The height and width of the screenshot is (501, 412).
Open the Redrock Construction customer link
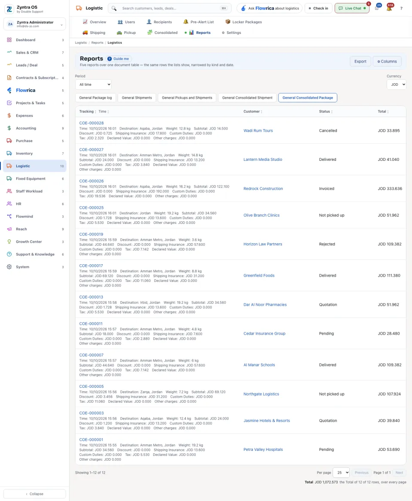click(263, 188)
